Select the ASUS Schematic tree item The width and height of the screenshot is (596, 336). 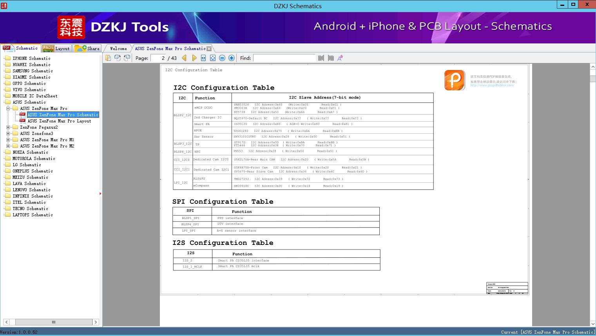(x=29, y=102)
